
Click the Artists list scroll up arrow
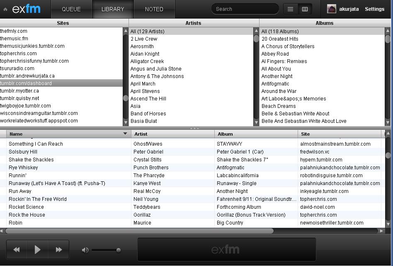point(256,31)
